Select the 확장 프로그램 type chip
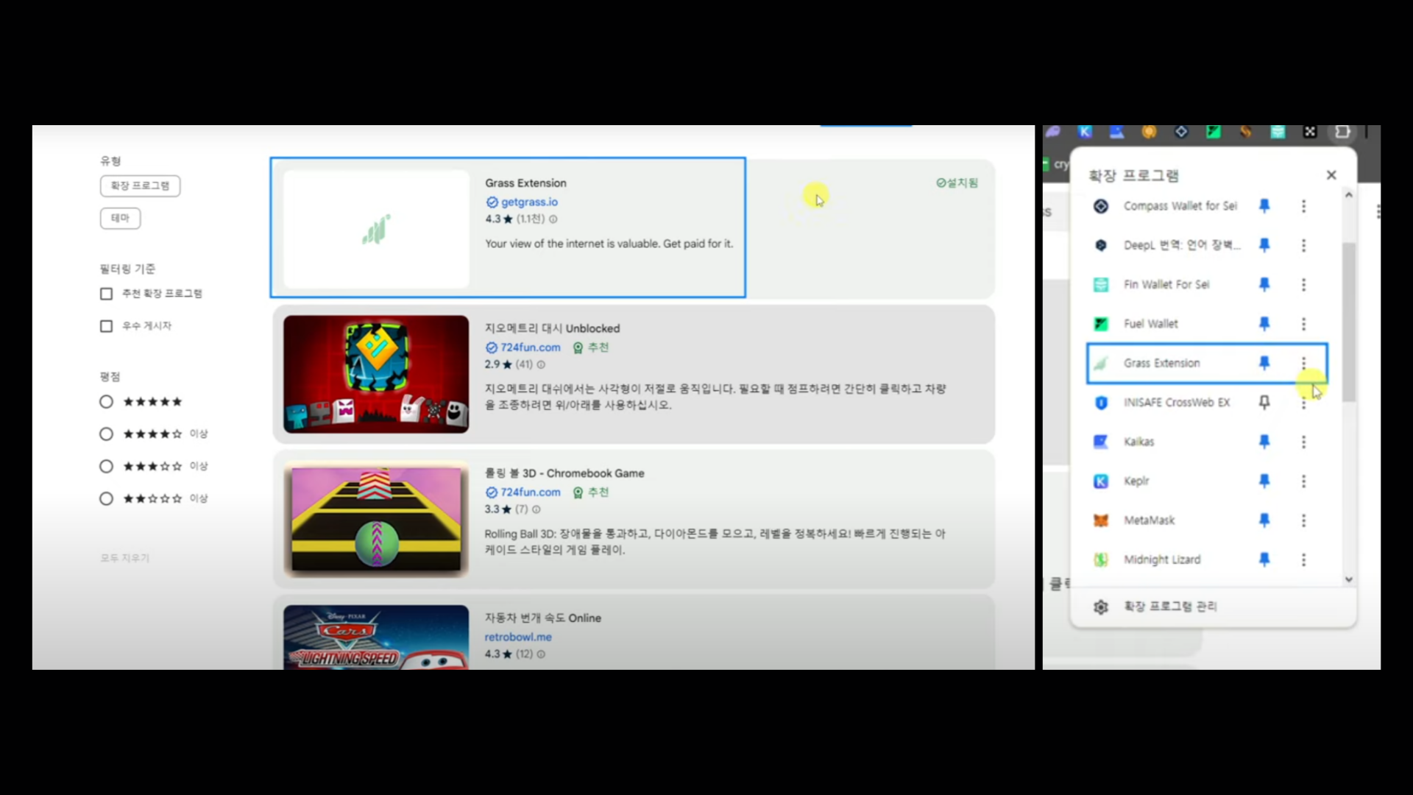The width and height of the screenshot is (1413, 795). (140, 185)
